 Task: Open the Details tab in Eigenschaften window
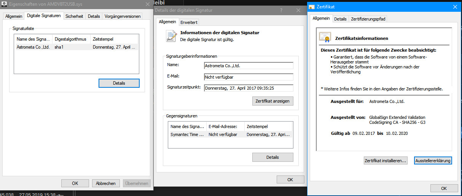[94, 16]
